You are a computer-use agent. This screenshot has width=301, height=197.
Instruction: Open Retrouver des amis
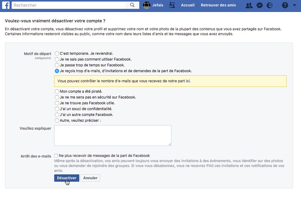pos(218,5)
